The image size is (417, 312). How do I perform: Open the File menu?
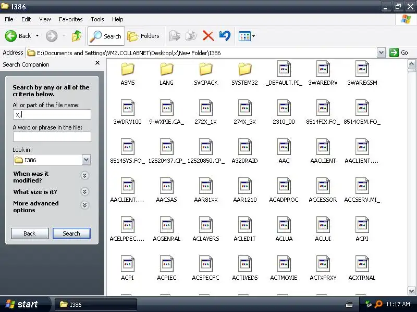coord(9,19)
